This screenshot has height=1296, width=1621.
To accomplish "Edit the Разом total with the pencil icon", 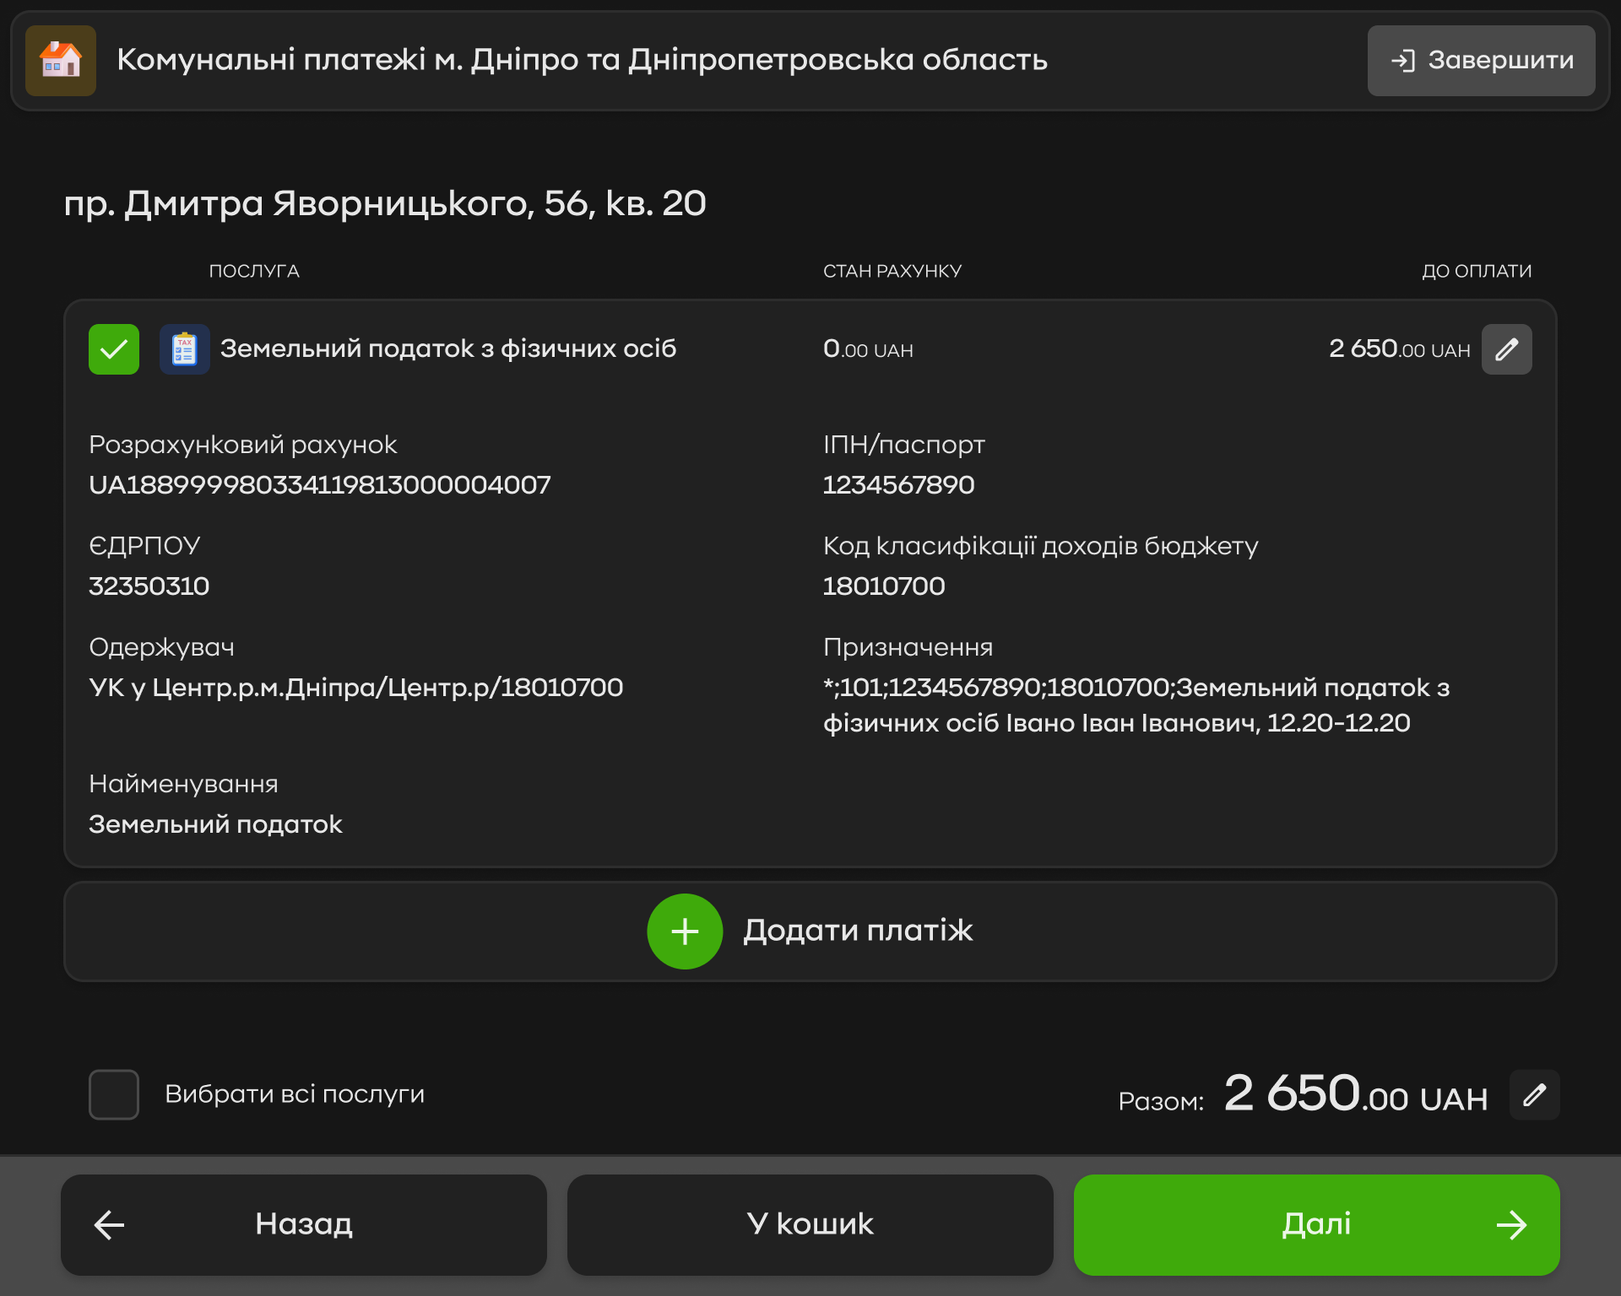I will [x=1535, y=1094].
